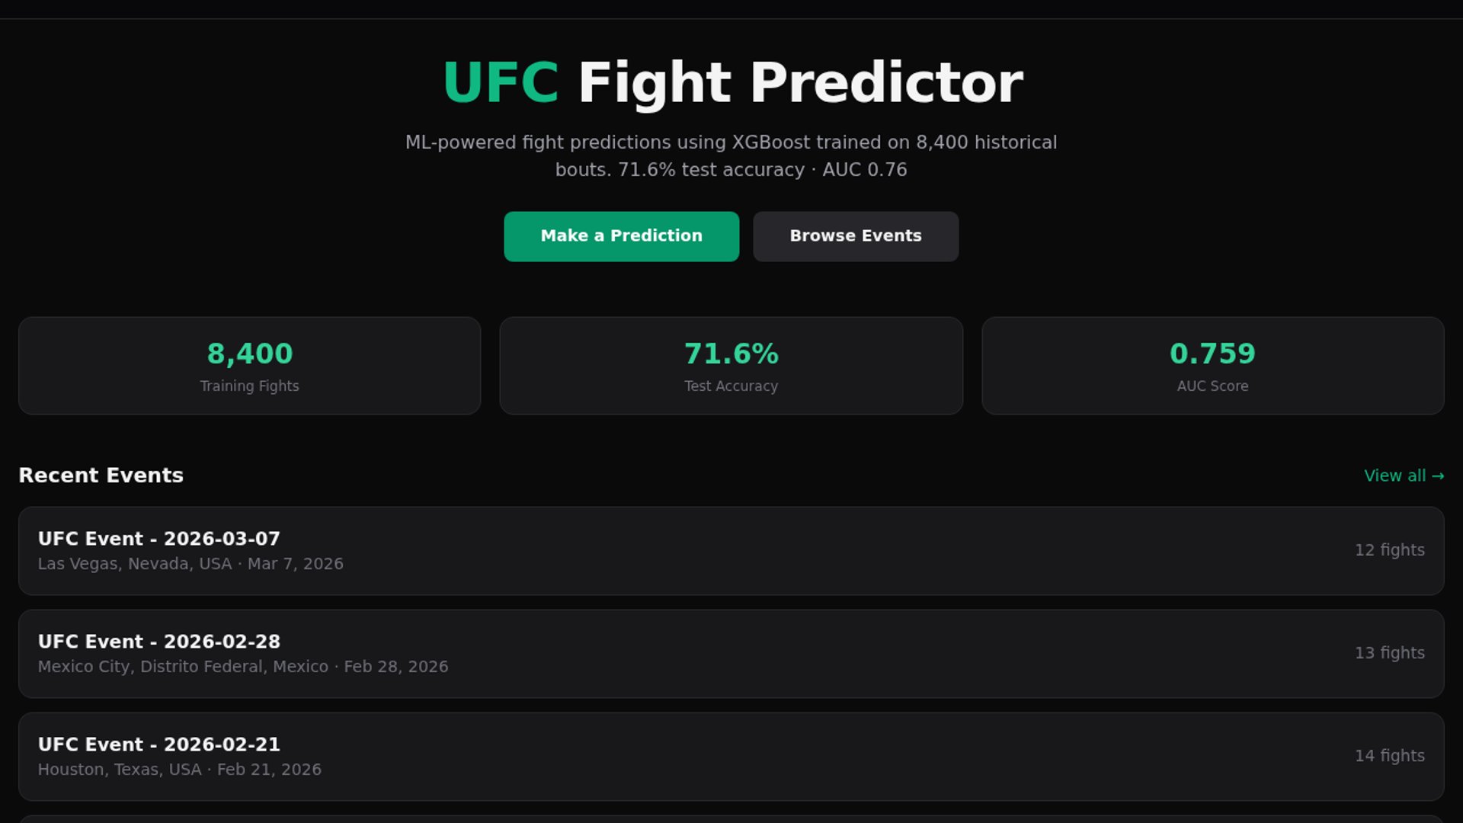The width and height of the screenshot is (1463, 823).
Task: Click the Recent Events section heading
Action: pos(101,476)
